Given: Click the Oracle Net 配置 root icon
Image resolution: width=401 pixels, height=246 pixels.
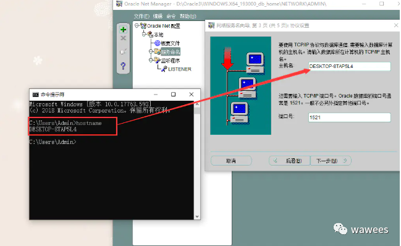Looking at the screenshot, I should click(143, 26).
